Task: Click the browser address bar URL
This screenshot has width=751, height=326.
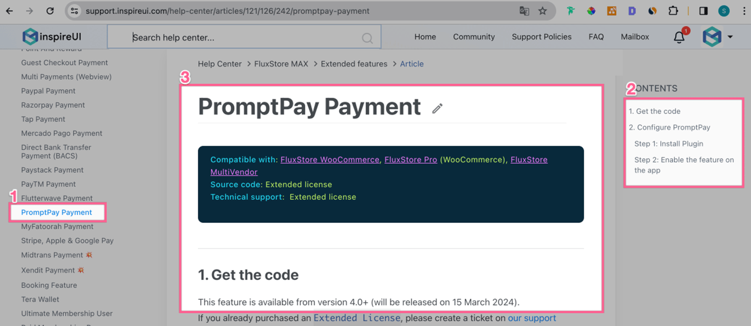Action: pyautogui.click(x=228, y=11)
